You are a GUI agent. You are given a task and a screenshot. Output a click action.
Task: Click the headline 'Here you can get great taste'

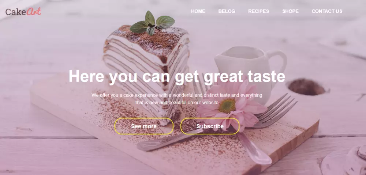[x=177, y=77]
